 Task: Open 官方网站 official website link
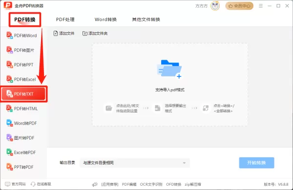pos(15,184)
